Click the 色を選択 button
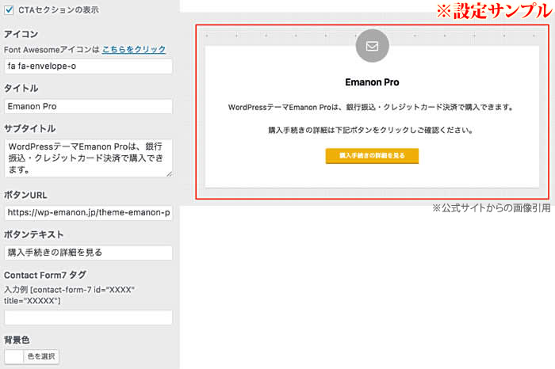The image size is (555, 369). [41, 356]
